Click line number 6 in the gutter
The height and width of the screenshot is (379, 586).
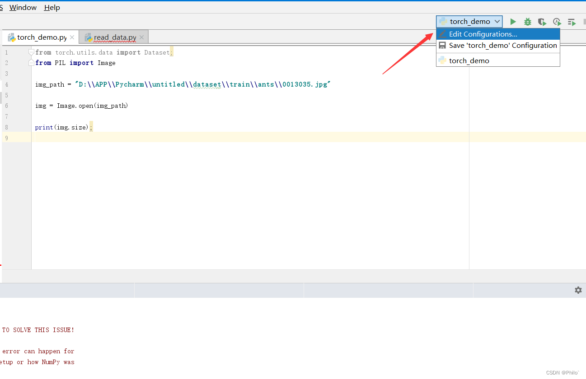[x=6, y=106]
